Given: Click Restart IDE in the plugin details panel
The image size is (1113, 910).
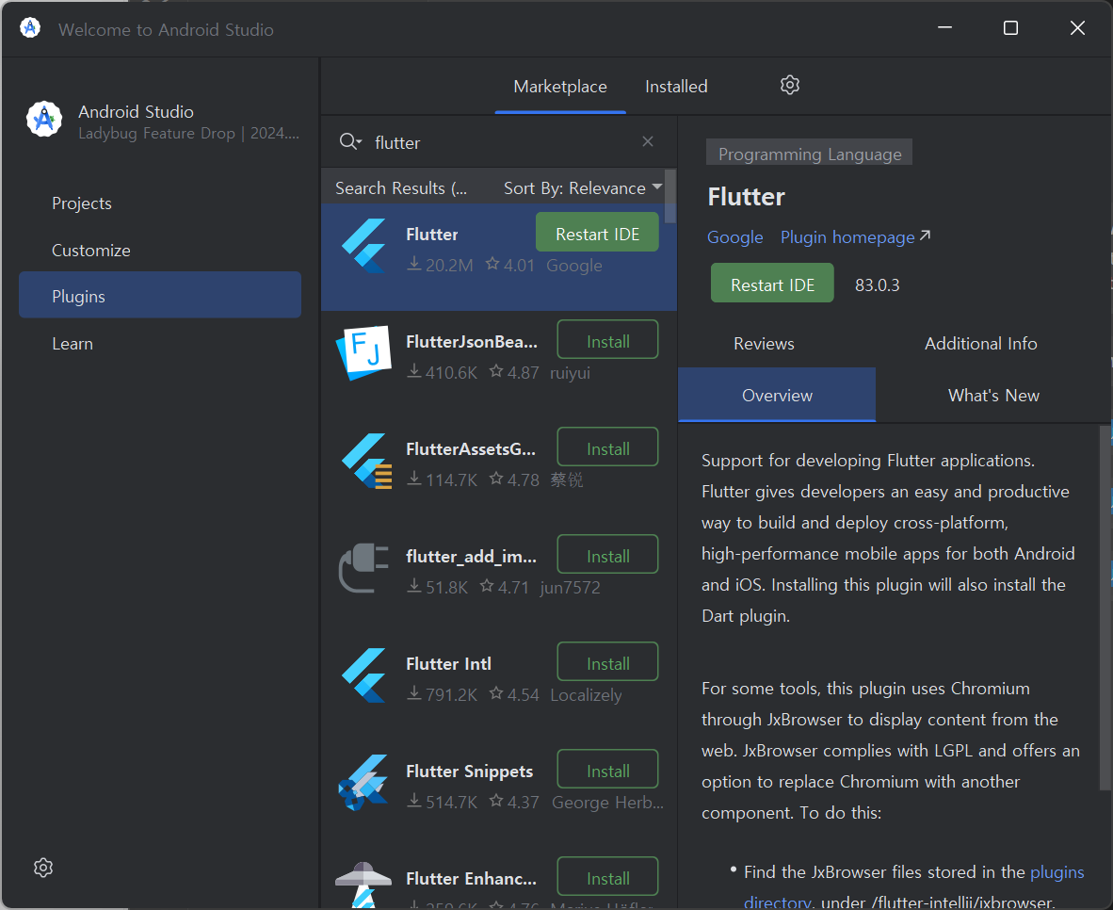Looking at the screenshot, I should 772,283.
